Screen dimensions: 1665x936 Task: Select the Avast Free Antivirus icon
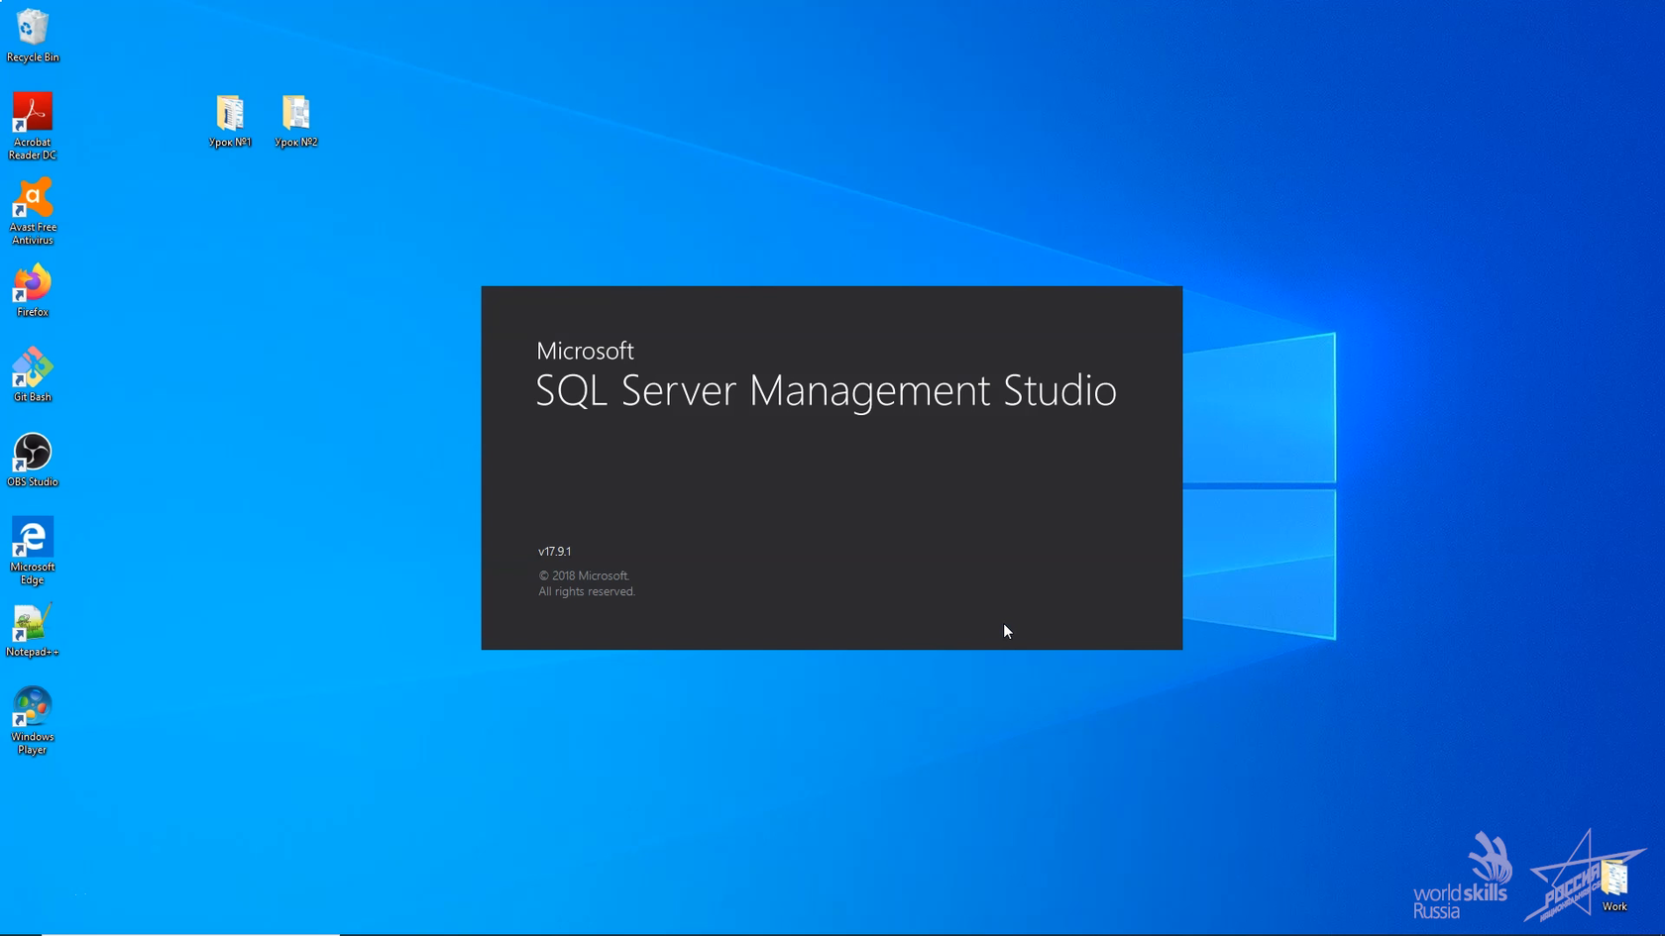33,211
